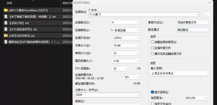The height and width of the screenshot is (105, 217).
Task: Click file icon of 【永久地址发布页】.txt
Action: (6, 29)
